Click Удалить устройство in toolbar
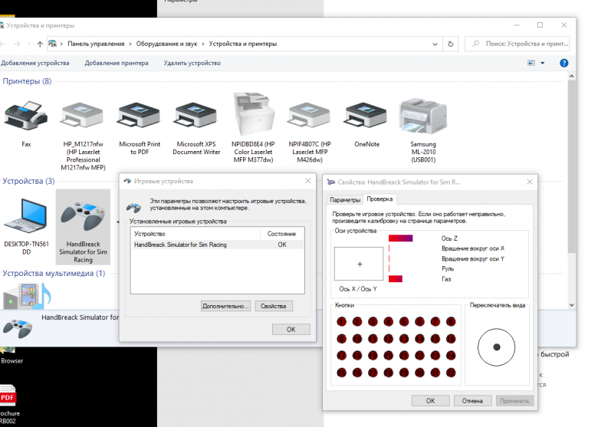 (192, 63)
